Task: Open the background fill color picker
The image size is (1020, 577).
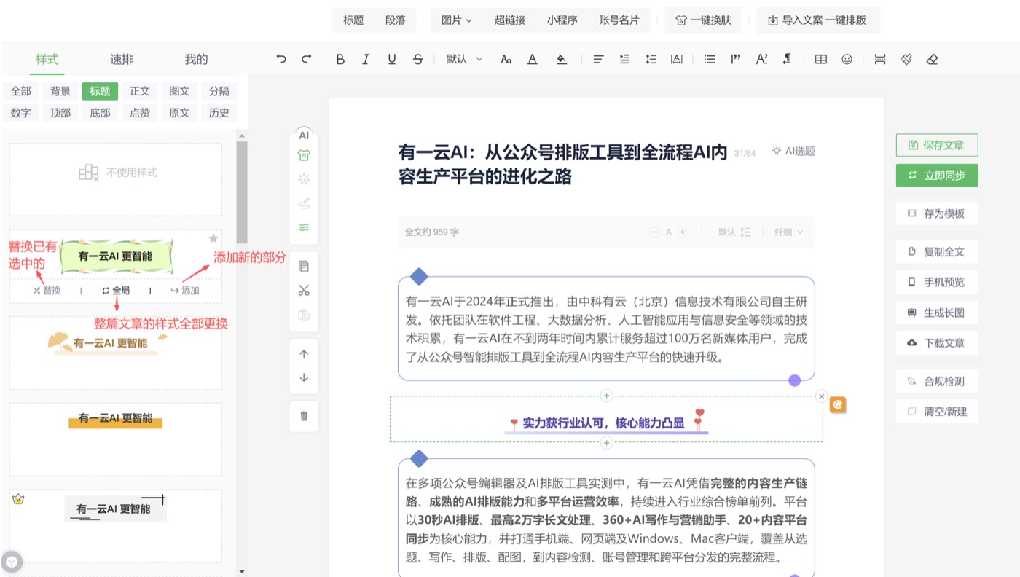Action: pyautogui.click(x=561, y=60)
